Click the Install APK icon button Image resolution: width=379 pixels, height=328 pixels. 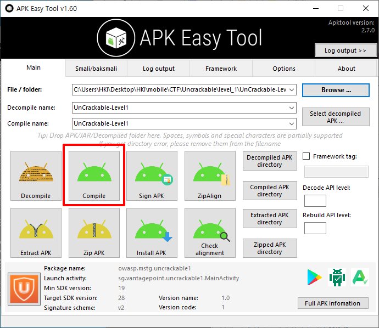[x=152, y=233]
